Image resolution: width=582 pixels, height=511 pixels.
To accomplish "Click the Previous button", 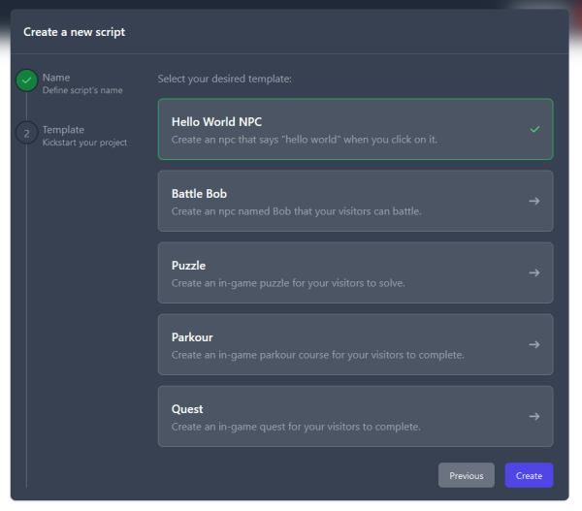I will click(467, 475).
